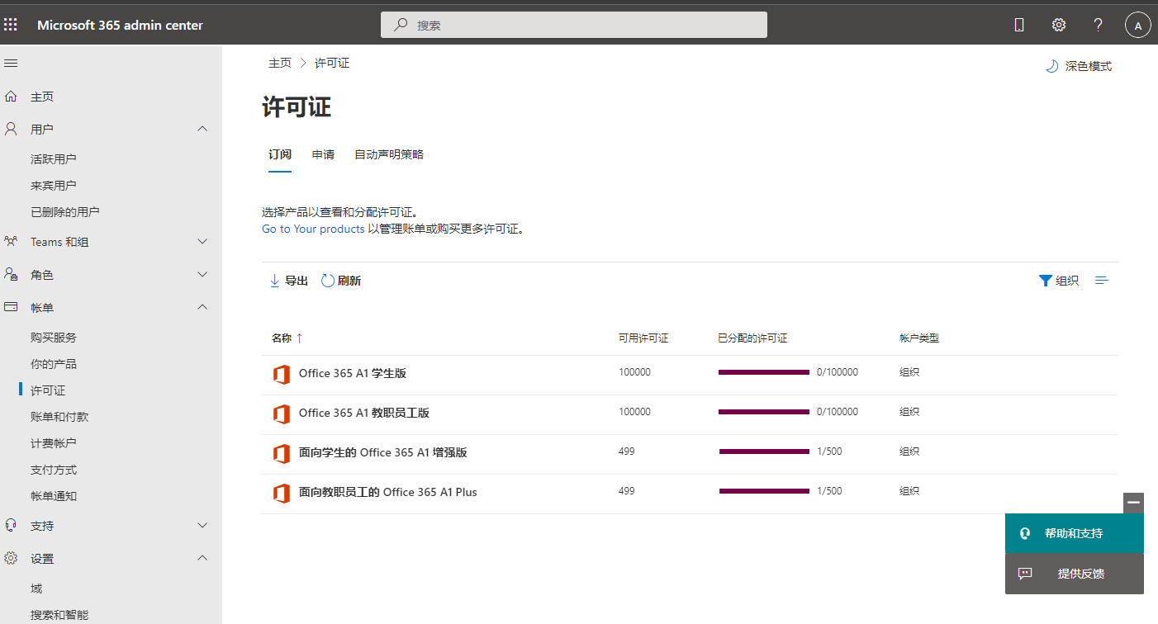Open 你的产品 in the sidebar
The height and width of the screenshot is (624, 1158).
[54, 364]
